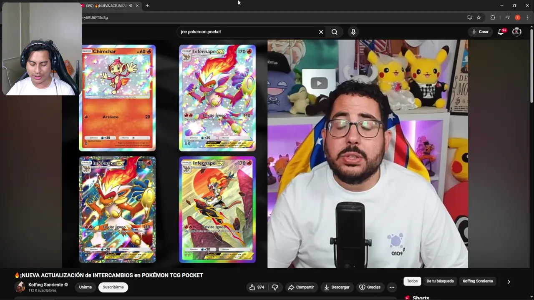Viewport: 534px width, 300px height.
Task: Open the notifications bell
Action: point(501,32)
